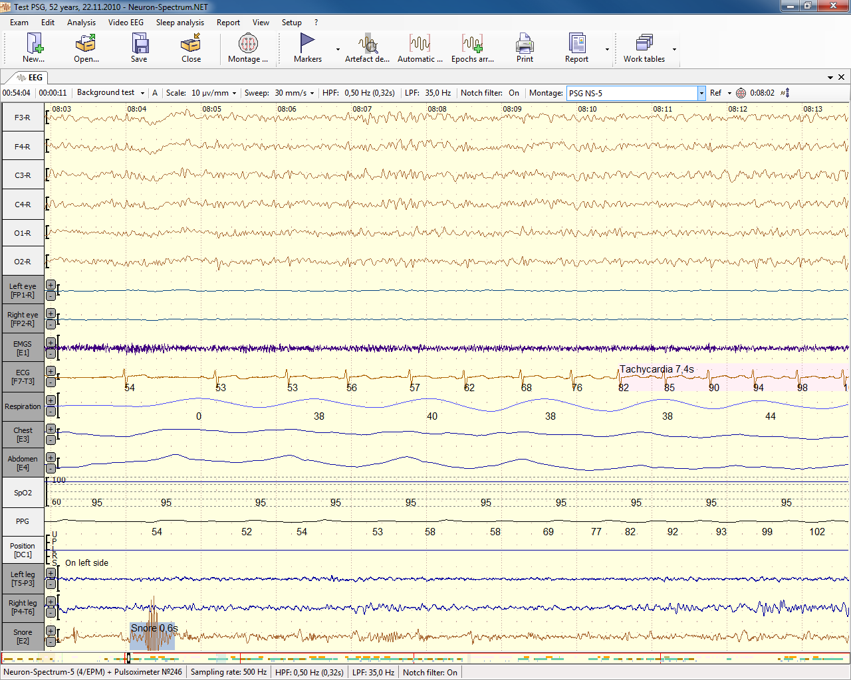
Task: Increase Respiration channel gain with plus
Action: [51, 400]
